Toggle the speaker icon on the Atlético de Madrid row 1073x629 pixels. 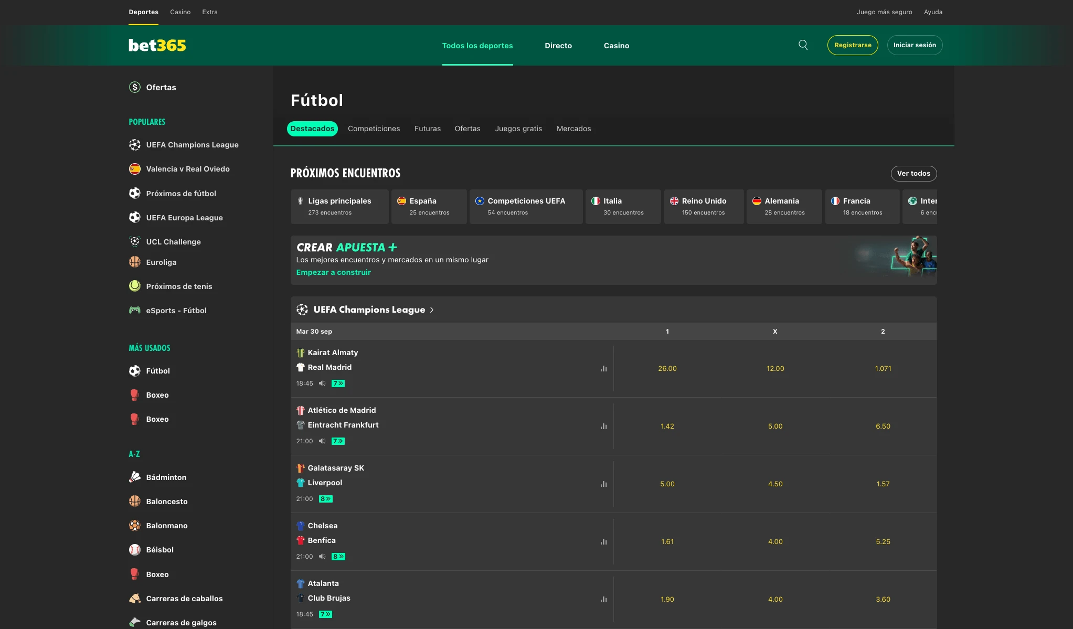coord(322,441)
